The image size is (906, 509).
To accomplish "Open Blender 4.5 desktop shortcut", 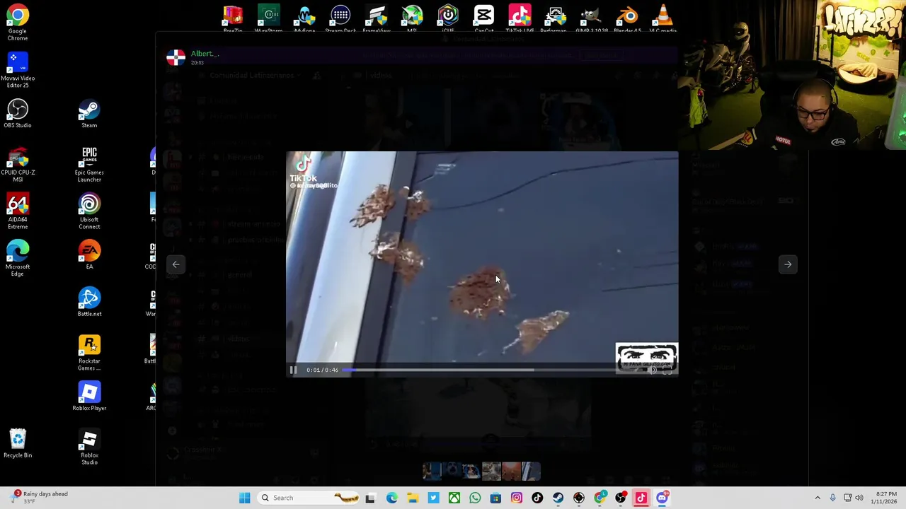I will tap(627, 18).
